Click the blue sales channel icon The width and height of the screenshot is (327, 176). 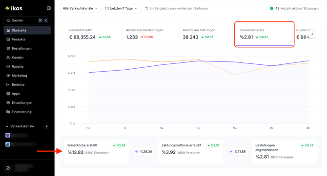point(8,144)
